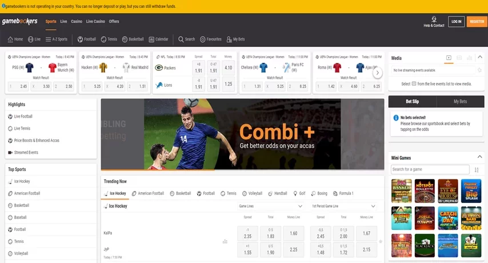Select Formula 1 trending tab
488x263 pixels.
click(x=343, y=193)
